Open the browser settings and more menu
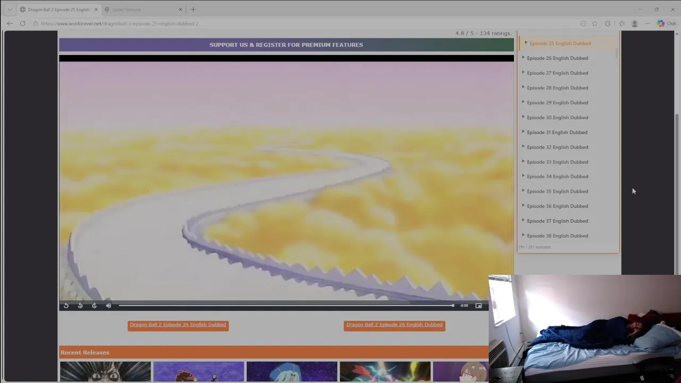This screenshot has width=681, height=383. click(x=647, y=23)
